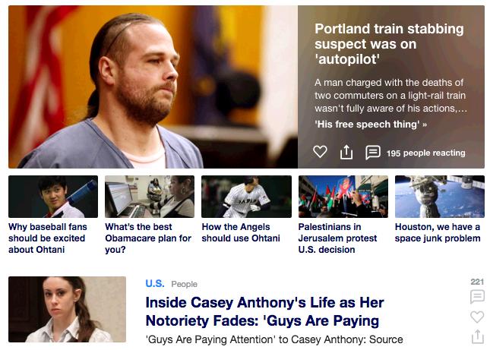Open the space station thumbnail image
This screenshot has width=490, height=350.
pyautogui.click(x=440, y=197)
